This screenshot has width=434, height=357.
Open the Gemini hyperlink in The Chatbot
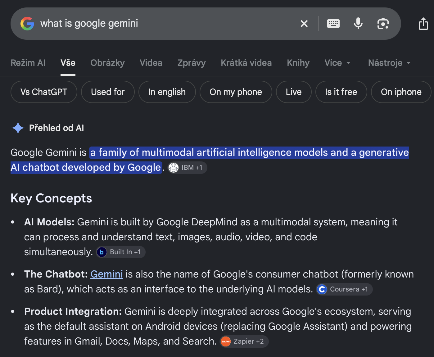(106, 274)
